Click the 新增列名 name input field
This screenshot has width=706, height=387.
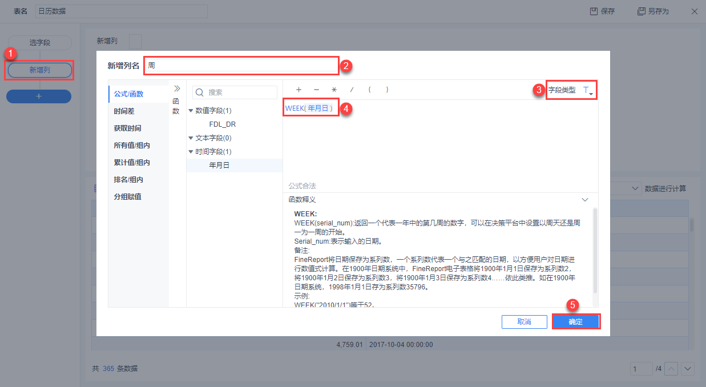point(241,65)
